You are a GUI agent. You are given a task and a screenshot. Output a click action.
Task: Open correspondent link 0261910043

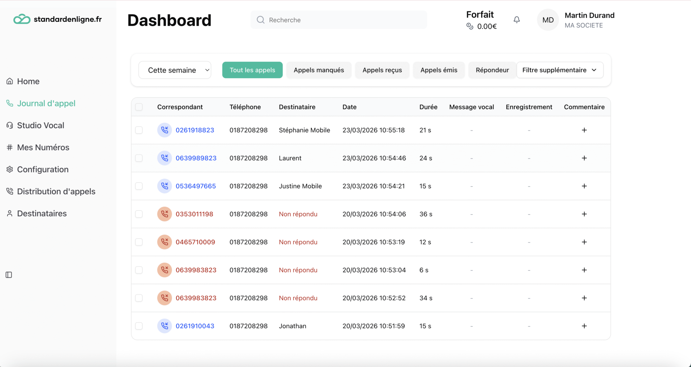(195, 326)
